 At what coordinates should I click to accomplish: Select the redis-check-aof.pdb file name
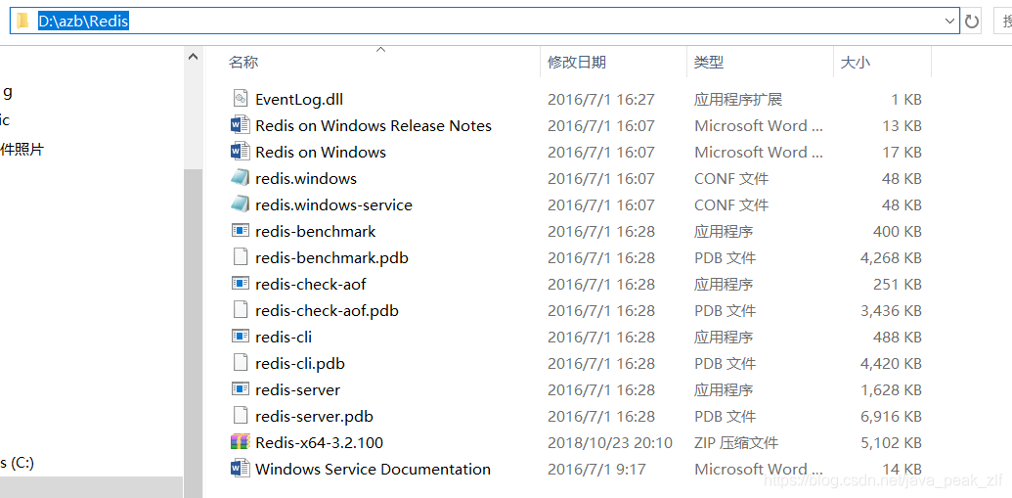click(328, 311)
